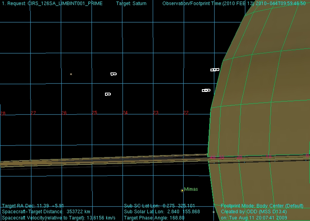Click the lower footprint box near Saturn's limb
Screen dimensions: 310x221
tap(206, 90)
